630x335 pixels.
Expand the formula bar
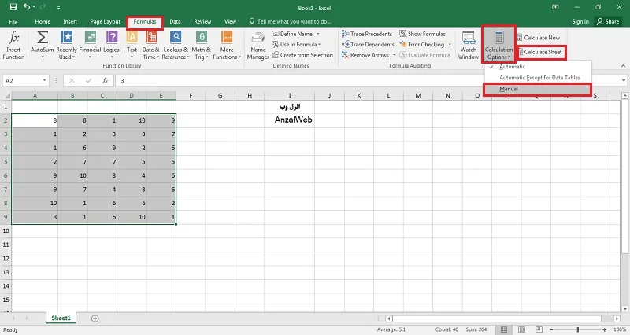click(x=624, y=80)
